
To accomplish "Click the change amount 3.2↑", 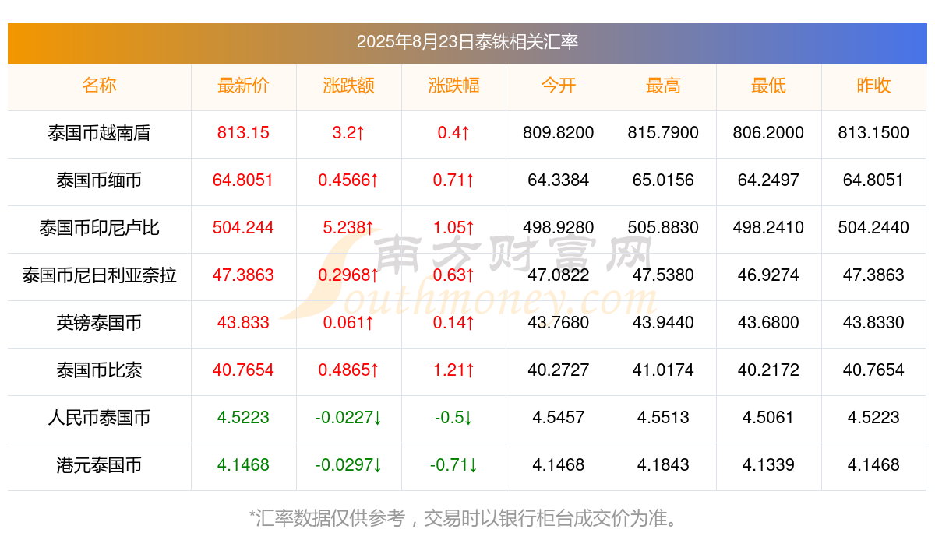I will (x=348, y=133).
